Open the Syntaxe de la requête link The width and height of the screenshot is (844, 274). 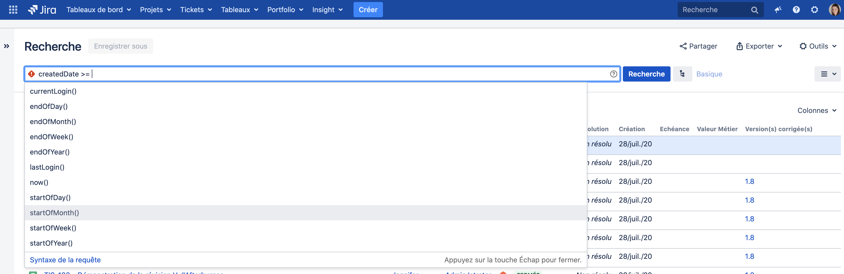pos(65,260)
